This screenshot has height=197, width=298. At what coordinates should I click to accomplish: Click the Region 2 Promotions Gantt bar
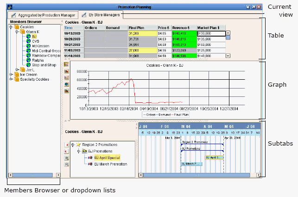click(x=202, y=145)
